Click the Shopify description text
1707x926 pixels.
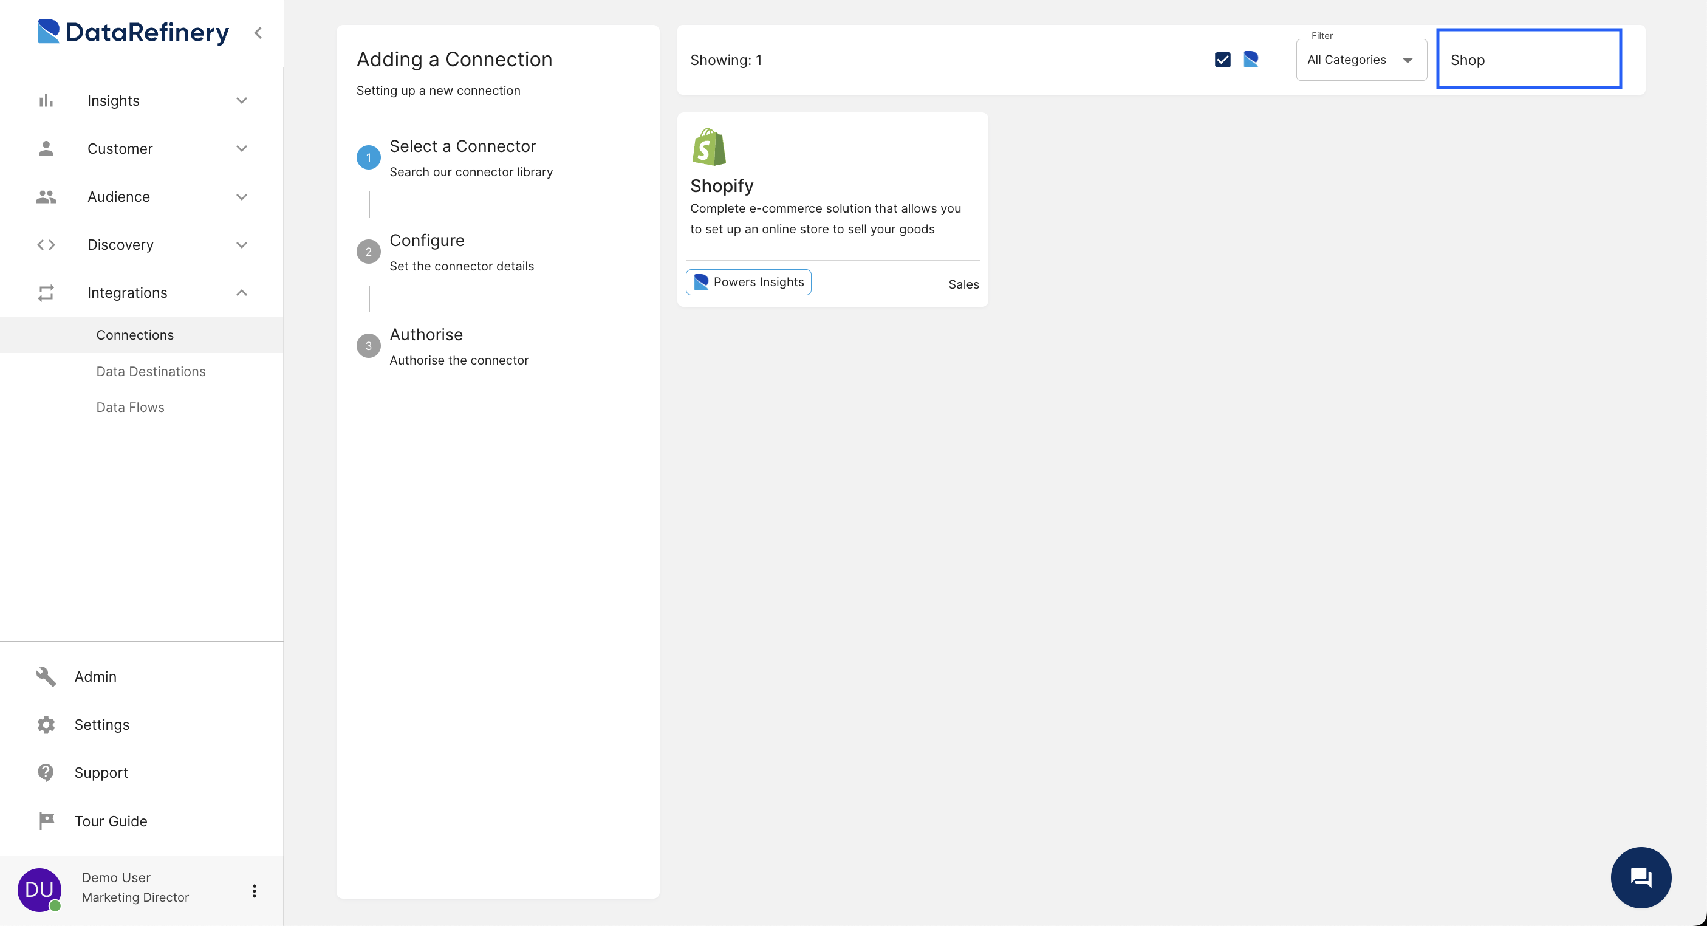(x=825, y=218)
